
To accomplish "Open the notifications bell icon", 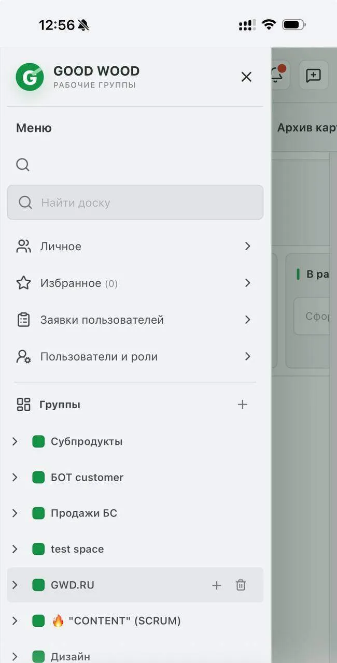I will click(277, 75).
